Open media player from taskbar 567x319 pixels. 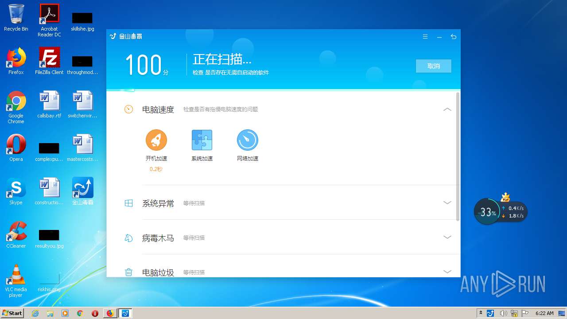point(65,313)
